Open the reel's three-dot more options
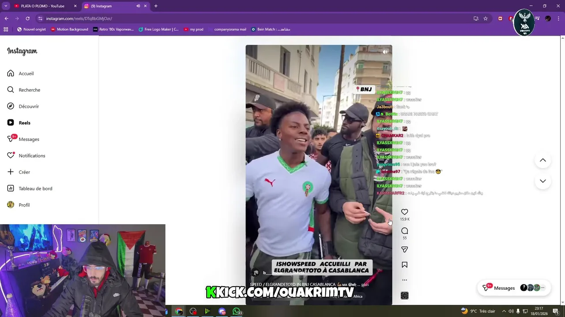 [x=404, y=280]
